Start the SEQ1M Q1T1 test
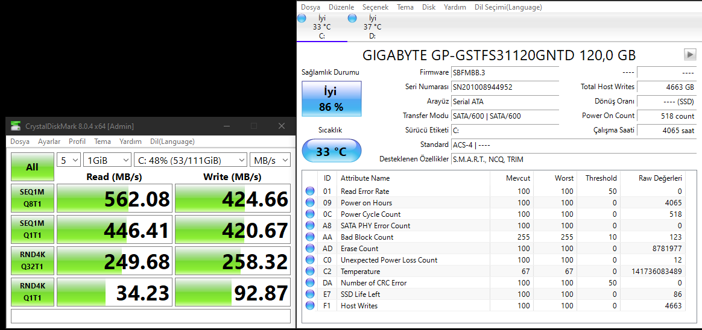 point(32,229)
